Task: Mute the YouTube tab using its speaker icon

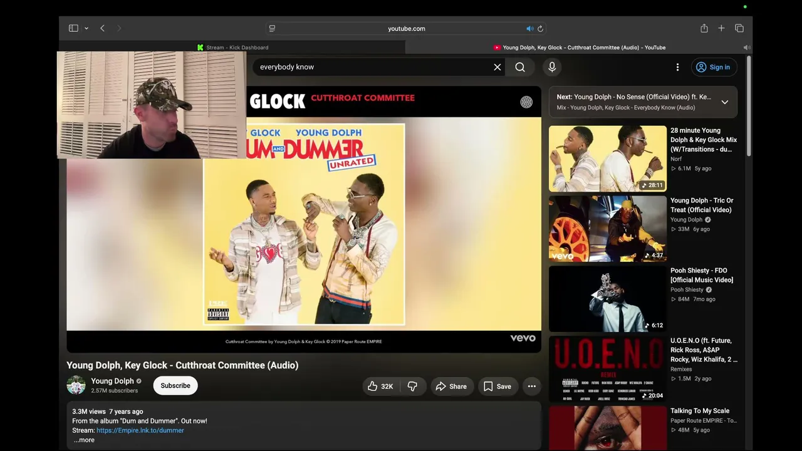Action: (746, 47)
